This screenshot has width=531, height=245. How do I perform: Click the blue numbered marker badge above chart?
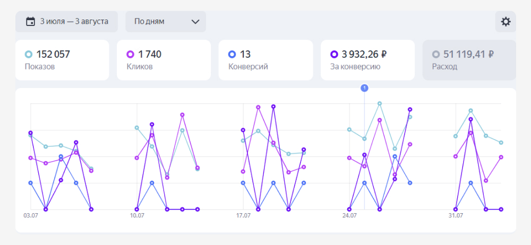364,88
